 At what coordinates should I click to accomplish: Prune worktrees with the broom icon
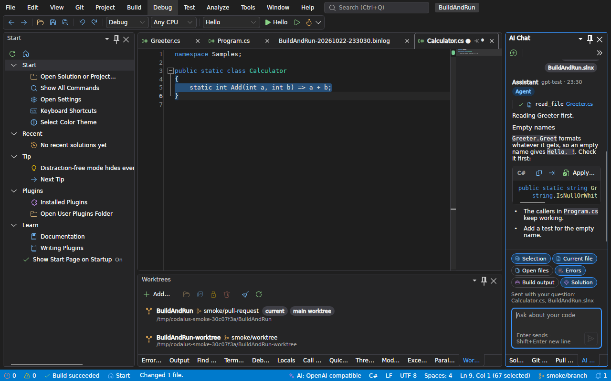245,294
